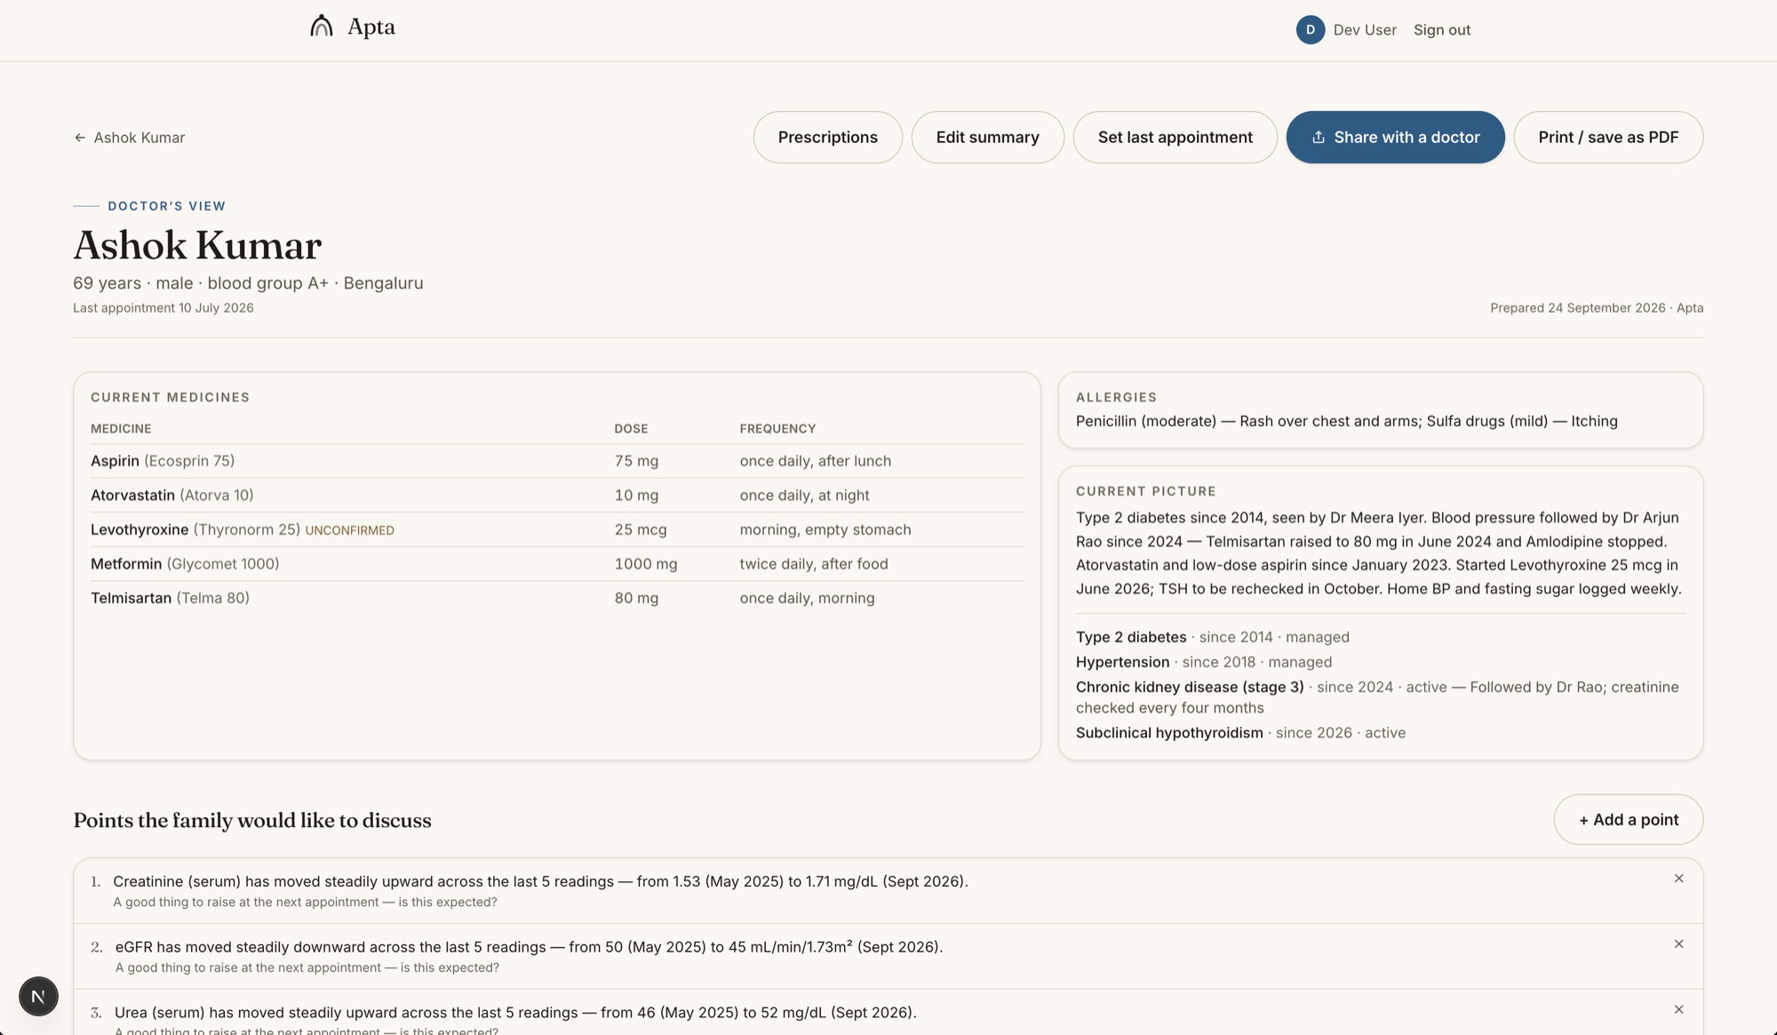Click the Creatinine (serum) discussion point text
The image size is (1777, 1035).
click(540, 881)
